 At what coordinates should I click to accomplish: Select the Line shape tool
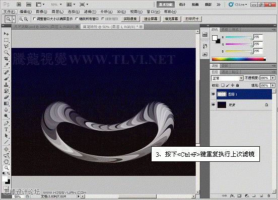[6, 142]
